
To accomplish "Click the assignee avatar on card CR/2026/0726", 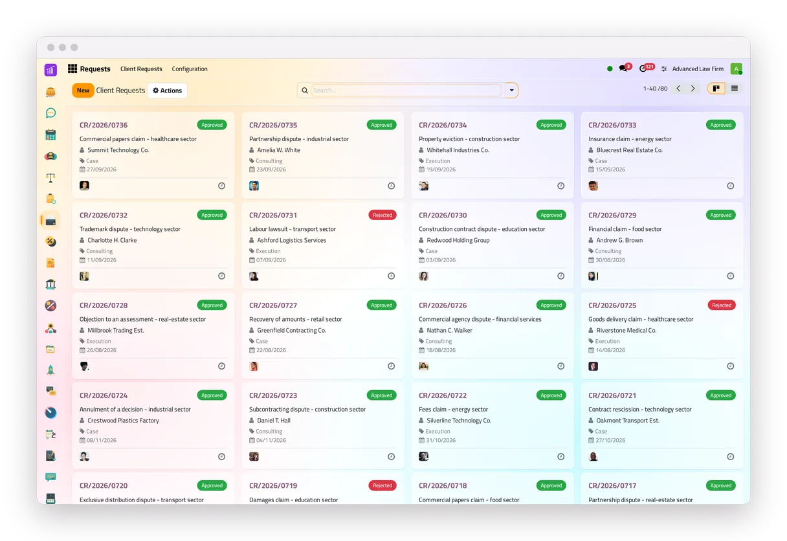I will click(423, 366).
